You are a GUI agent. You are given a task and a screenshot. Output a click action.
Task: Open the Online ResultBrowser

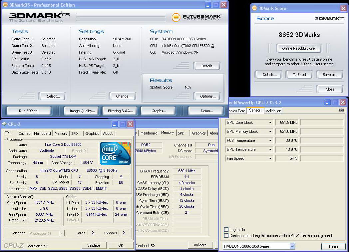(299, 48)
